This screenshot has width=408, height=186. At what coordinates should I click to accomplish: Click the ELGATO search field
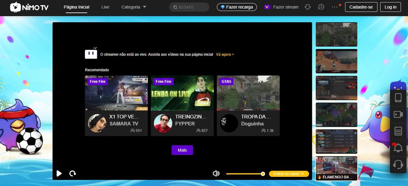(189, 7)
